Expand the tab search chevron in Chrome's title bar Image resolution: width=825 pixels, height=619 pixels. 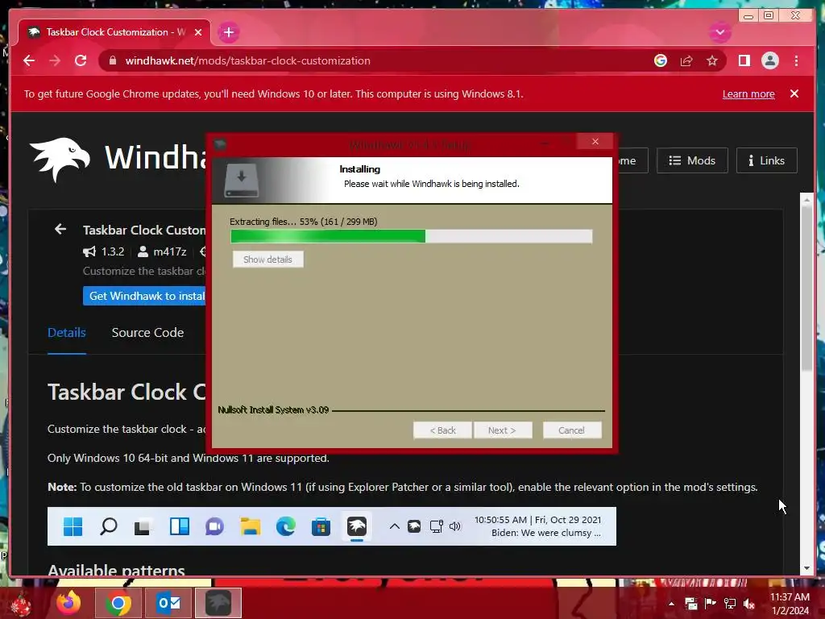click(719, 32)
